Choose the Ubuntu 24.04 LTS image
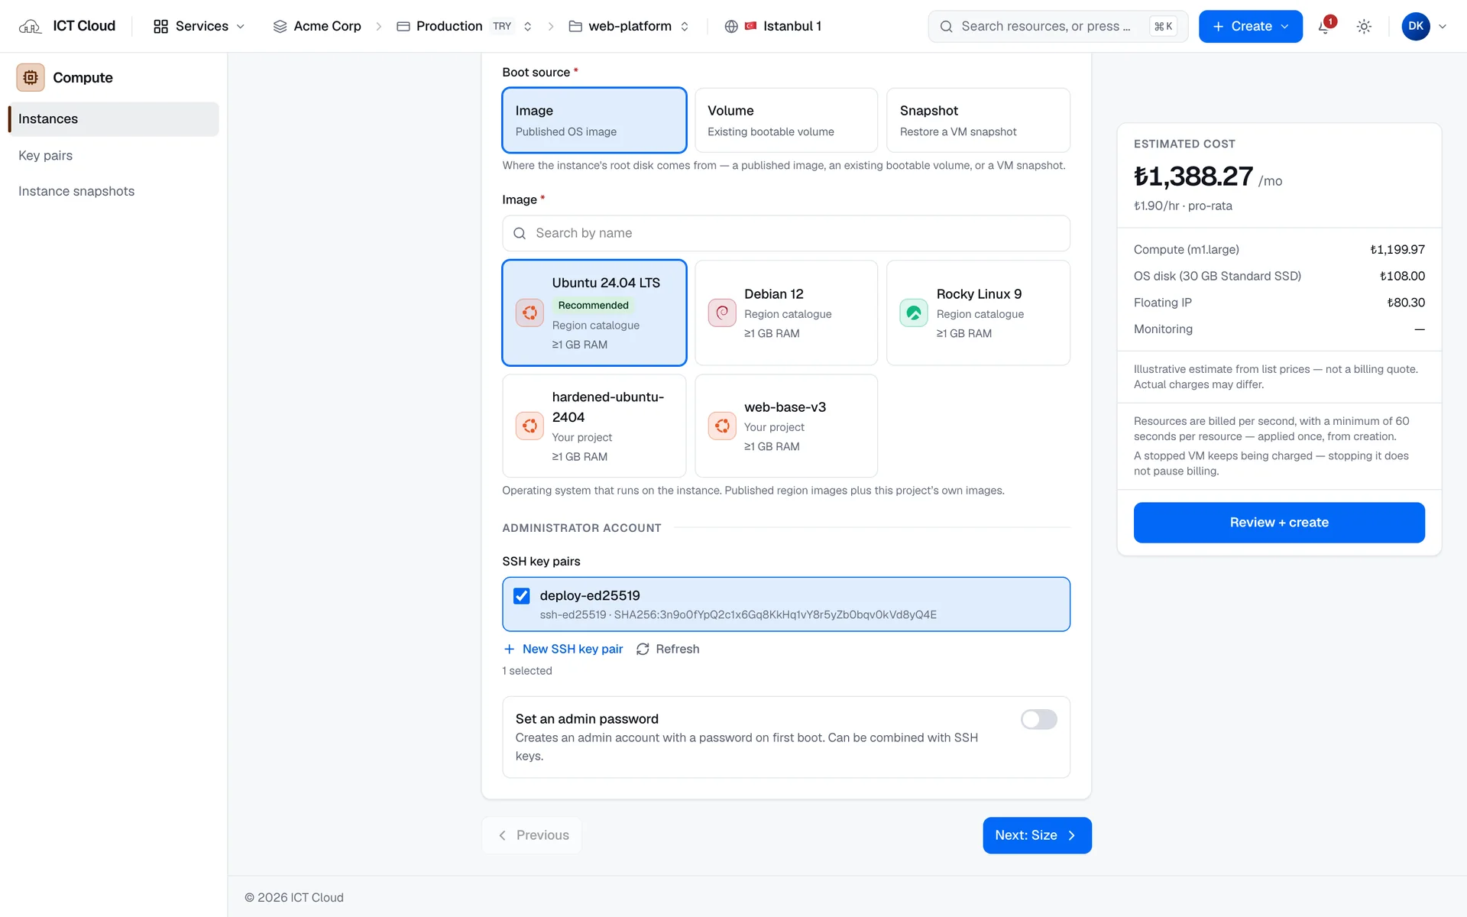1467x917 pixels. (594, 313)
